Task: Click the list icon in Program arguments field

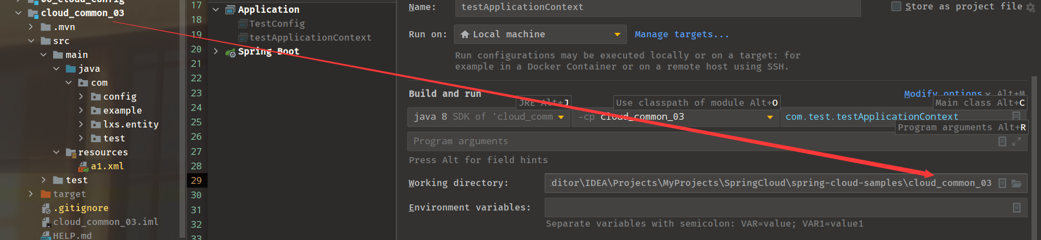Action: [1002, 141]
